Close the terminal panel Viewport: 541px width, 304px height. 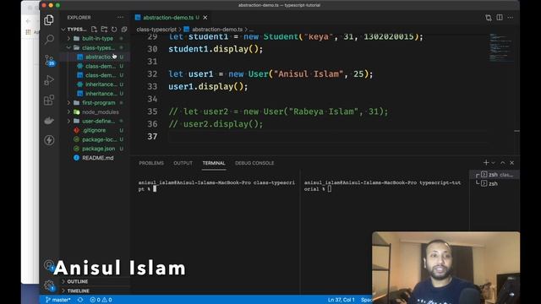512,163
